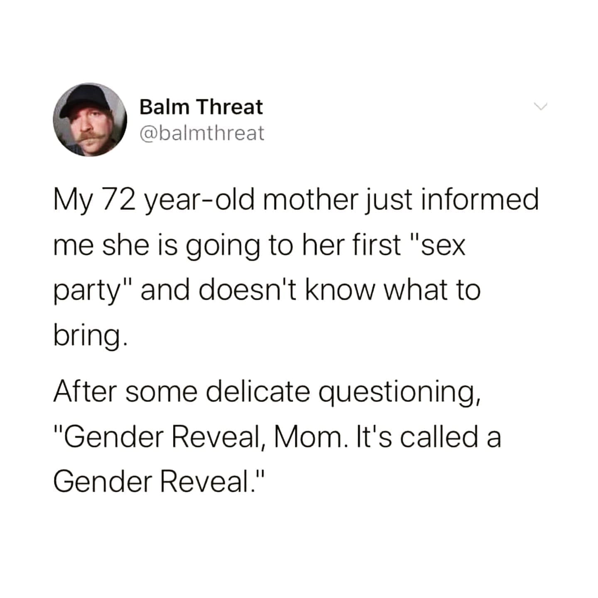Select the display name Balm Threat
Viewport: 598px width, 598px height.
201,106
